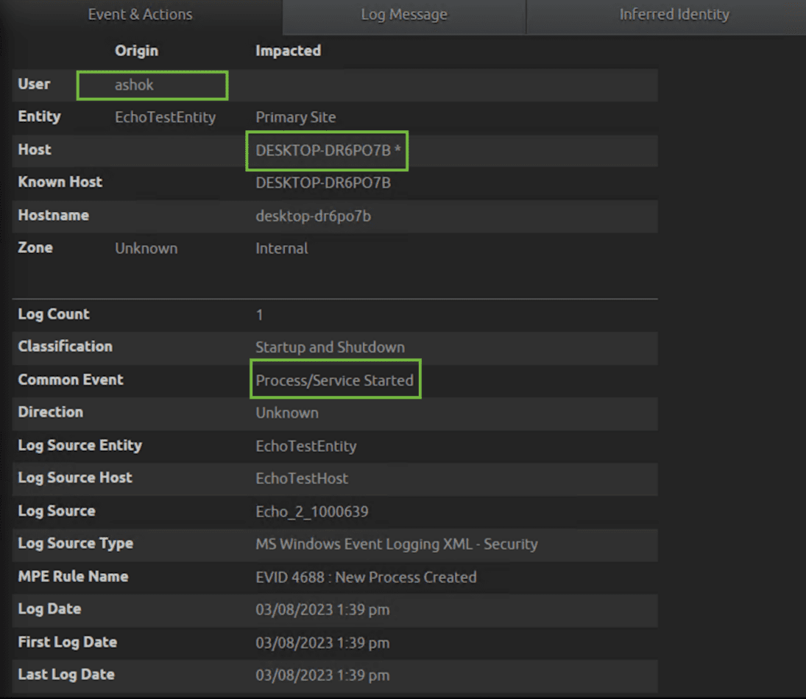Select the Internal impacted zone

coord(282,248)
